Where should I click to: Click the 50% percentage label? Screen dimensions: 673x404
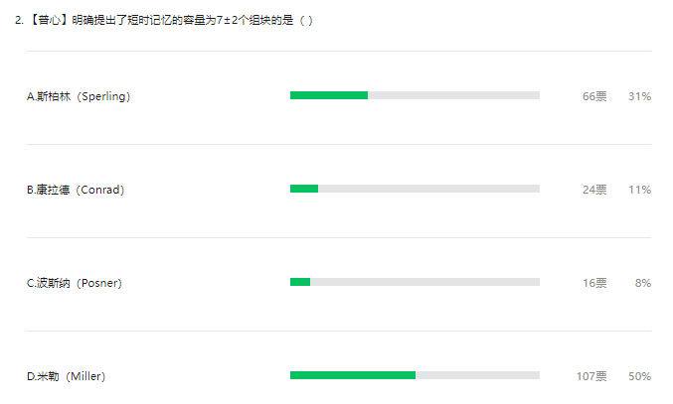pyautogui.click(x=639, y=376)
